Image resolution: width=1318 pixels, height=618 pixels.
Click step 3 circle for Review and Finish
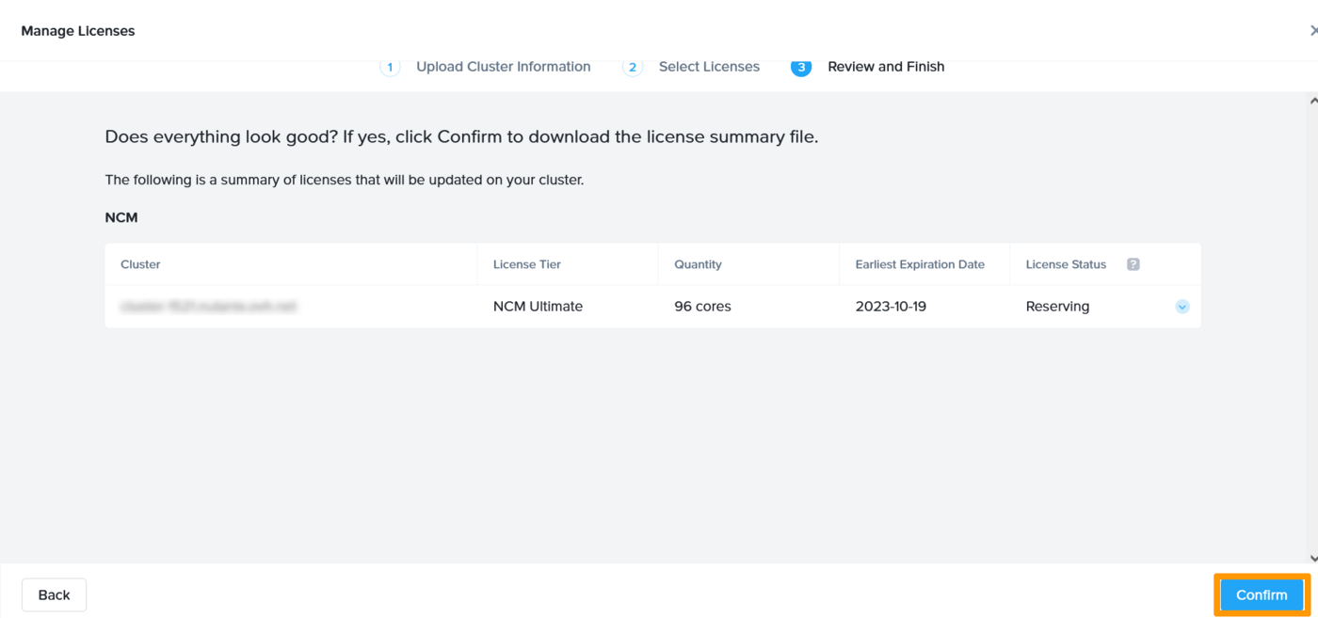pos(801,67)
